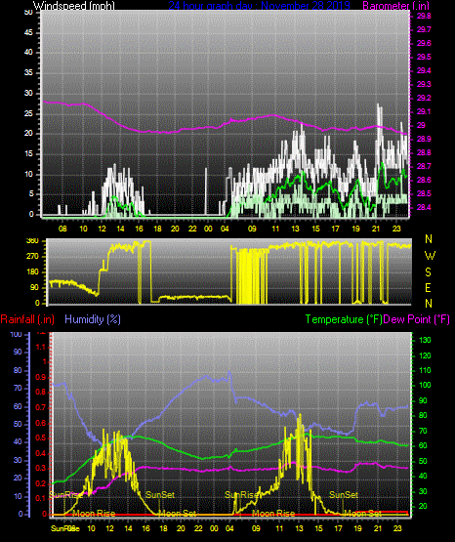The width and height of the screenshot is (455, 542).
Task: Select the 0.9 rainfall axis value
Action: point(41,377)
